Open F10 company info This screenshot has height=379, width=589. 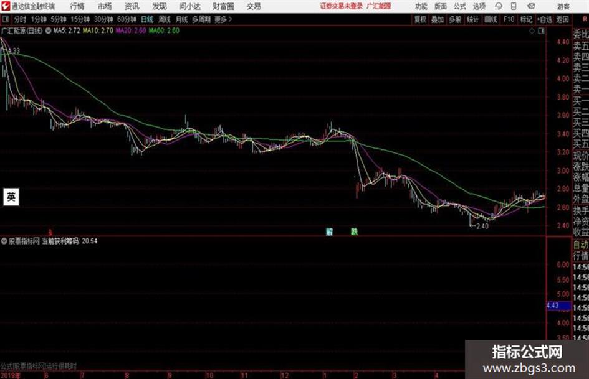point(509,19)
